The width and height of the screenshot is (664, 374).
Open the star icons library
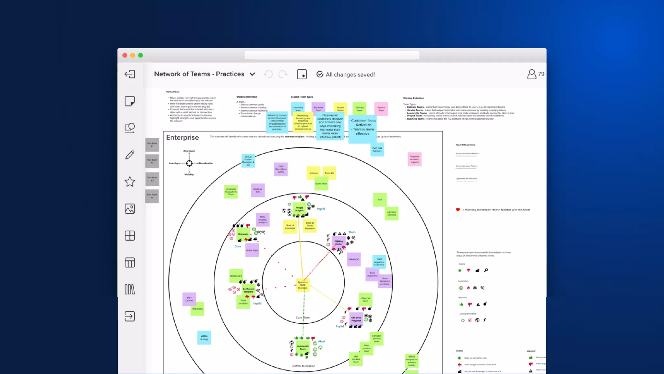click(x=130, y=182)
